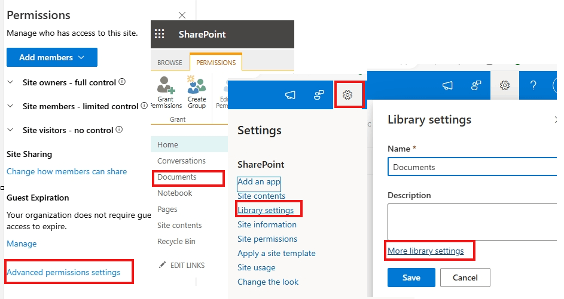This screenshot has height=299, width=564.
Task: Click More library settings link
Action: pos(425,251)
